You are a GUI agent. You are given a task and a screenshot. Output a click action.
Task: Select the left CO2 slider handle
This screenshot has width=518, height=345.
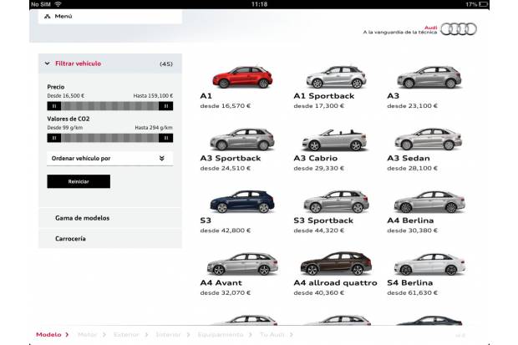point(54,138)
